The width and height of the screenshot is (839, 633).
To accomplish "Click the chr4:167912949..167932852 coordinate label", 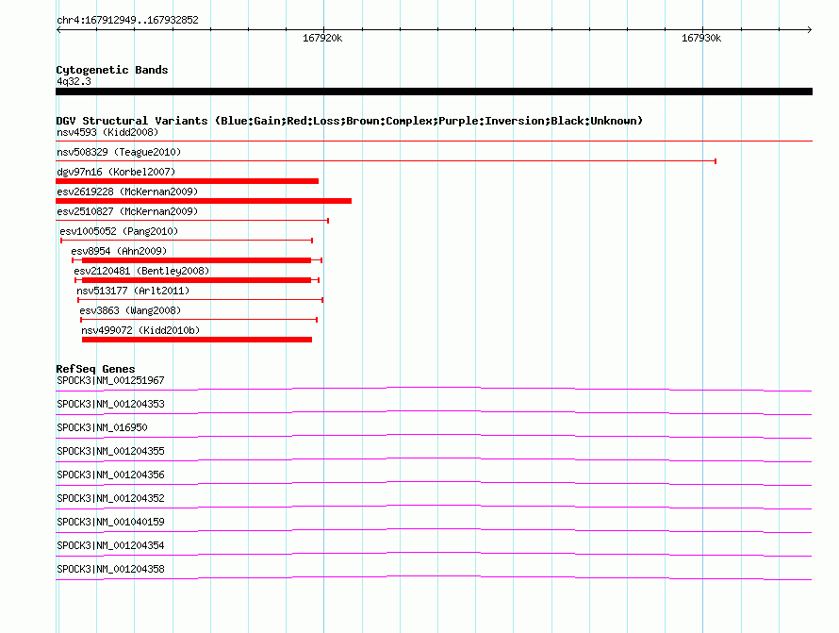I will [x=127, y=20].
